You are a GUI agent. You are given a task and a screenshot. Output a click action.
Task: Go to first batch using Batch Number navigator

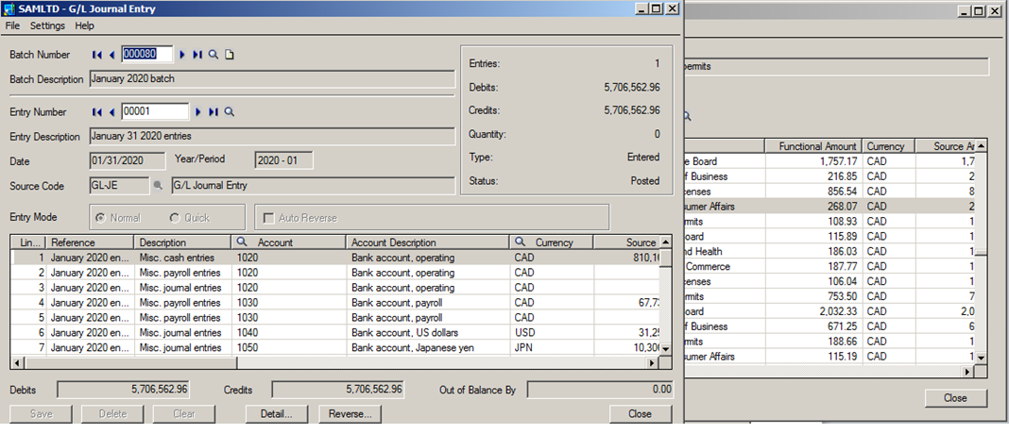tap(97, 55)
